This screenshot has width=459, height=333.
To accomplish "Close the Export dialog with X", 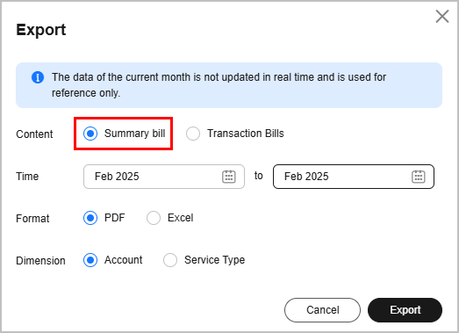I will (442, 16).
